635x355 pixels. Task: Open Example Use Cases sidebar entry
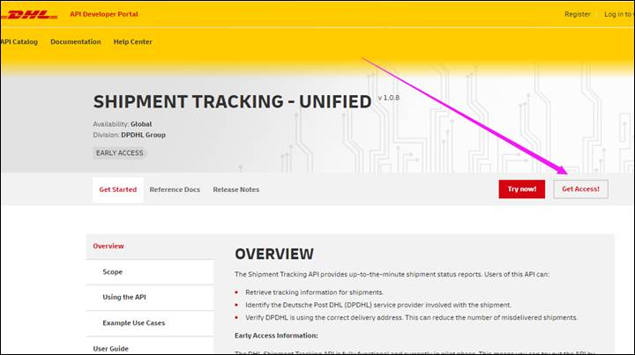pyautogui.click(x=150, y=323)
